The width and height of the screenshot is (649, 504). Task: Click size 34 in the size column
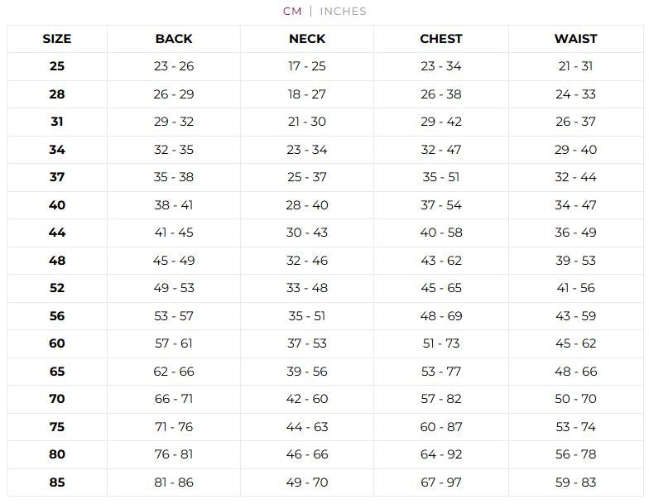57,150
